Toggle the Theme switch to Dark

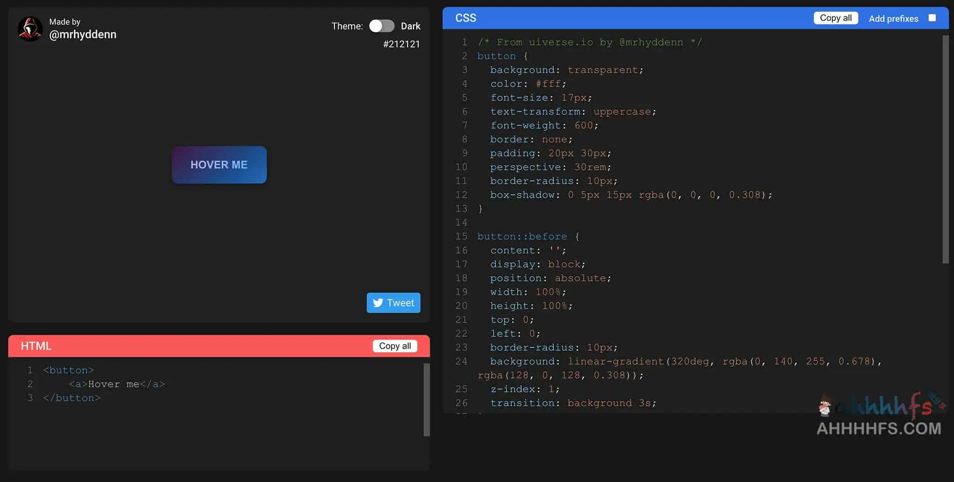click(382, 26)
